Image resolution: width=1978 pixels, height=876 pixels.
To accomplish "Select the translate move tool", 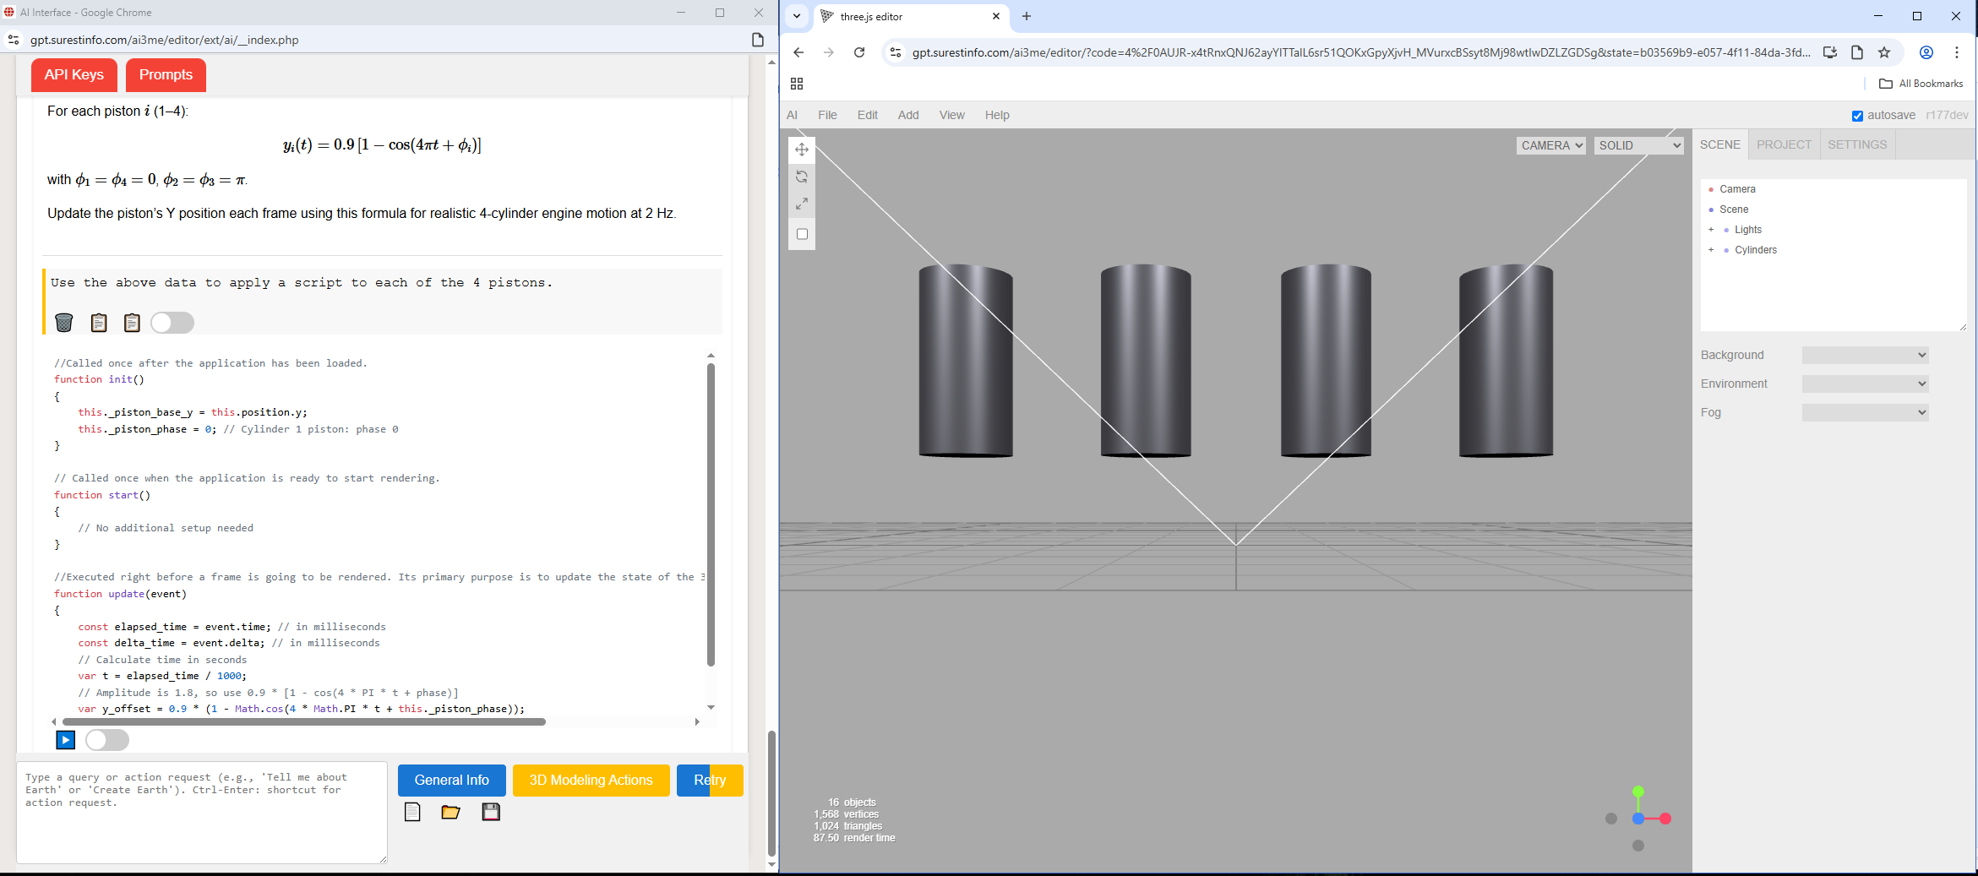I will click(x=802, y=150).
